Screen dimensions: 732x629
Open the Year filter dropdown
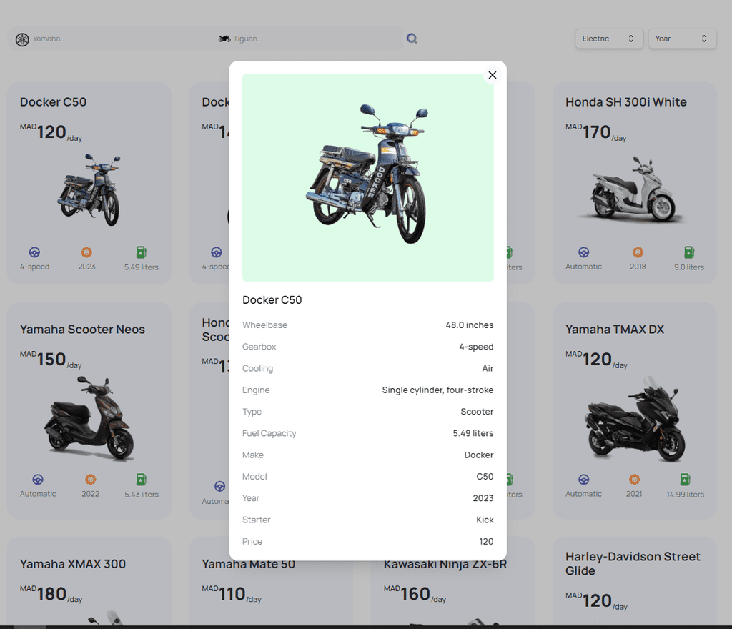(682, 39)
